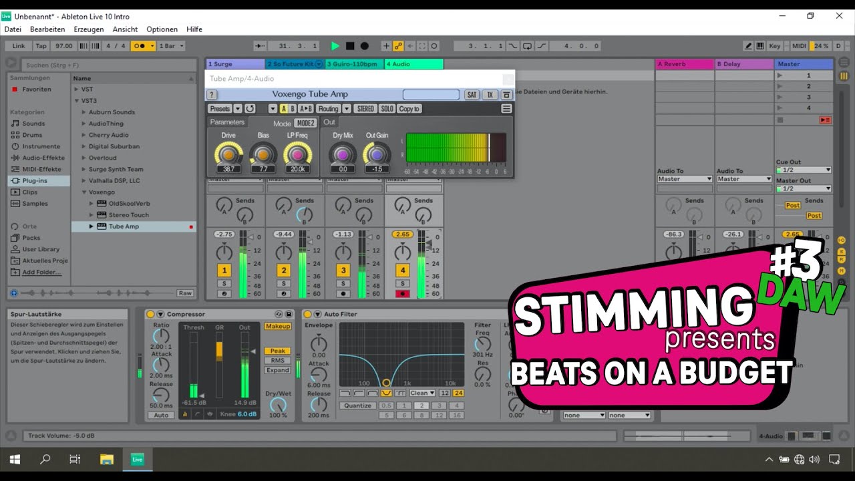855x481 pixels.
Task: Open Windows search magnifier in taskbar
Action: [x=45, y=459]
